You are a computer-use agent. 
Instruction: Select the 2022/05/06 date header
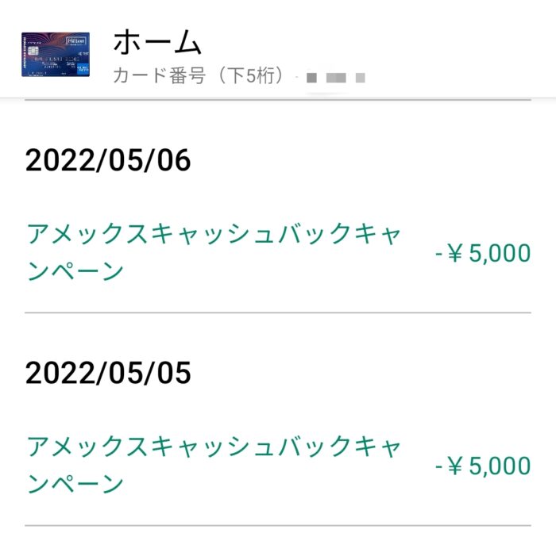[108, 160]
